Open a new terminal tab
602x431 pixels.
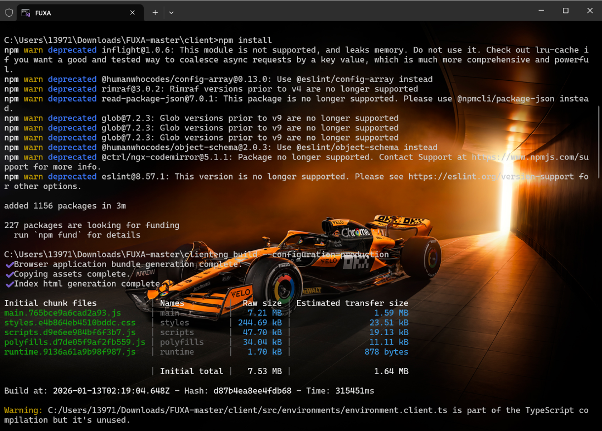click(155, 13)
